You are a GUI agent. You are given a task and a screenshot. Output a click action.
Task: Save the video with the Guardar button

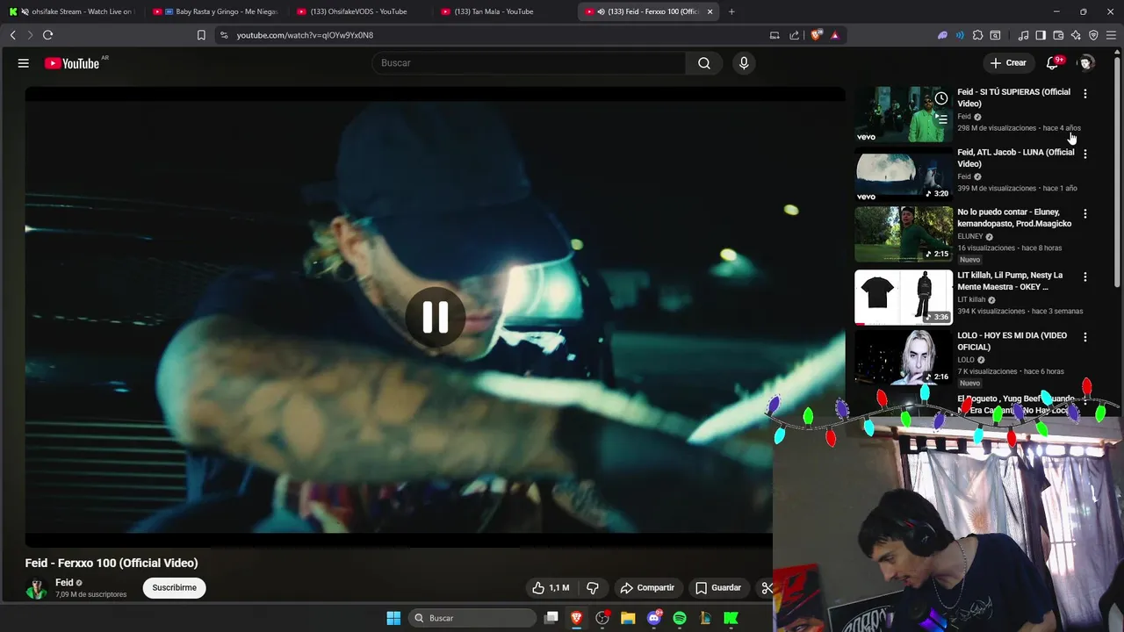coord(717,588)
